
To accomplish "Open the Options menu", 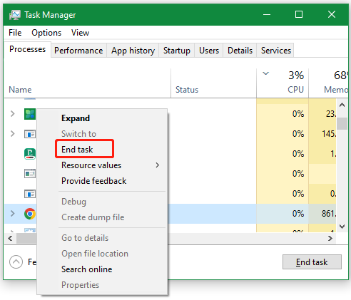I will [x=46, y=33].
